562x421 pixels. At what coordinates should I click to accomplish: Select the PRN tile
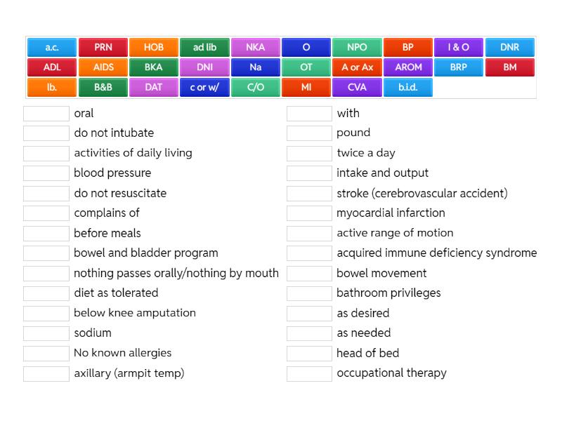[x=102, y=47]
